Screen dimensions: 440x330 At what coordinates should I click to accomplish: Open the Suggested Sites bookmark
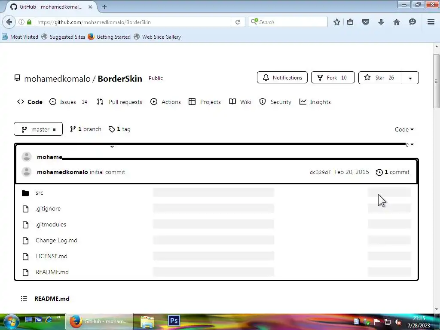64,37
